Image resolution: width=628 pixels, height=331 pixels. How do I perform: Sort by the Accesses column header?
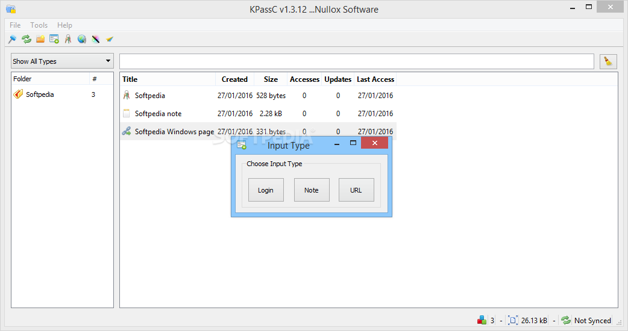pyautogui.click(x=305, y=79)
